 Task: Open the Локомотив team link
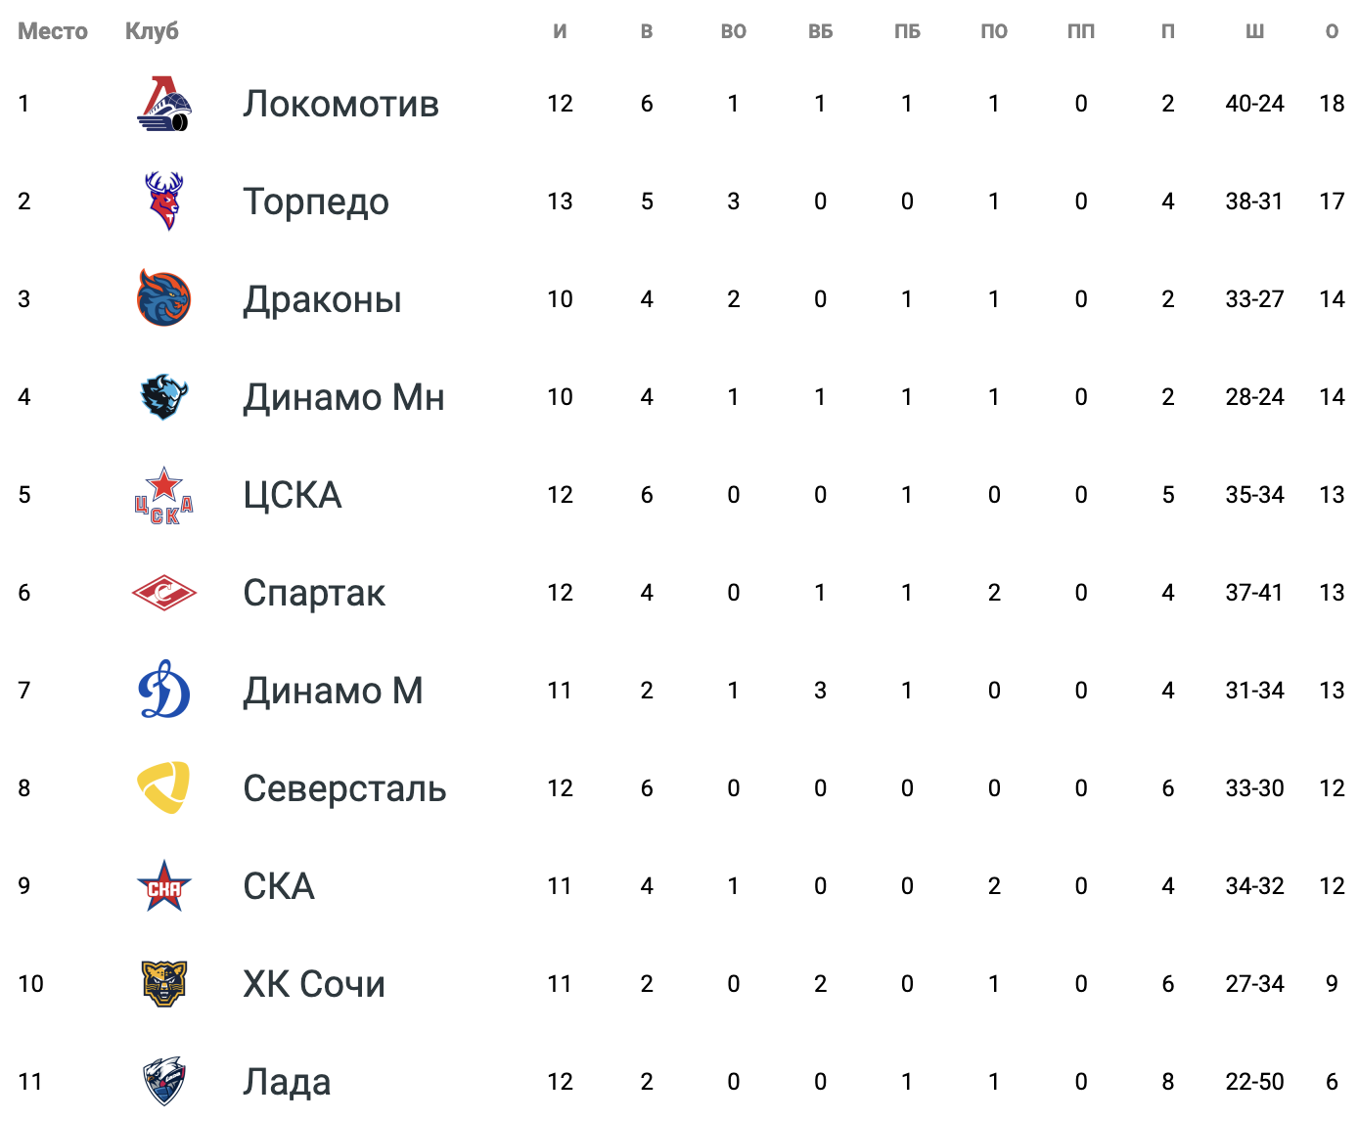pyautogui.click(x=340, y=104)
